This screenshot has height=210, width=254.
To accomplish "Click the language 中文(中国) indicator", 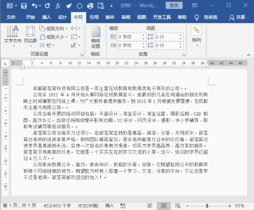I will (88, 206).
